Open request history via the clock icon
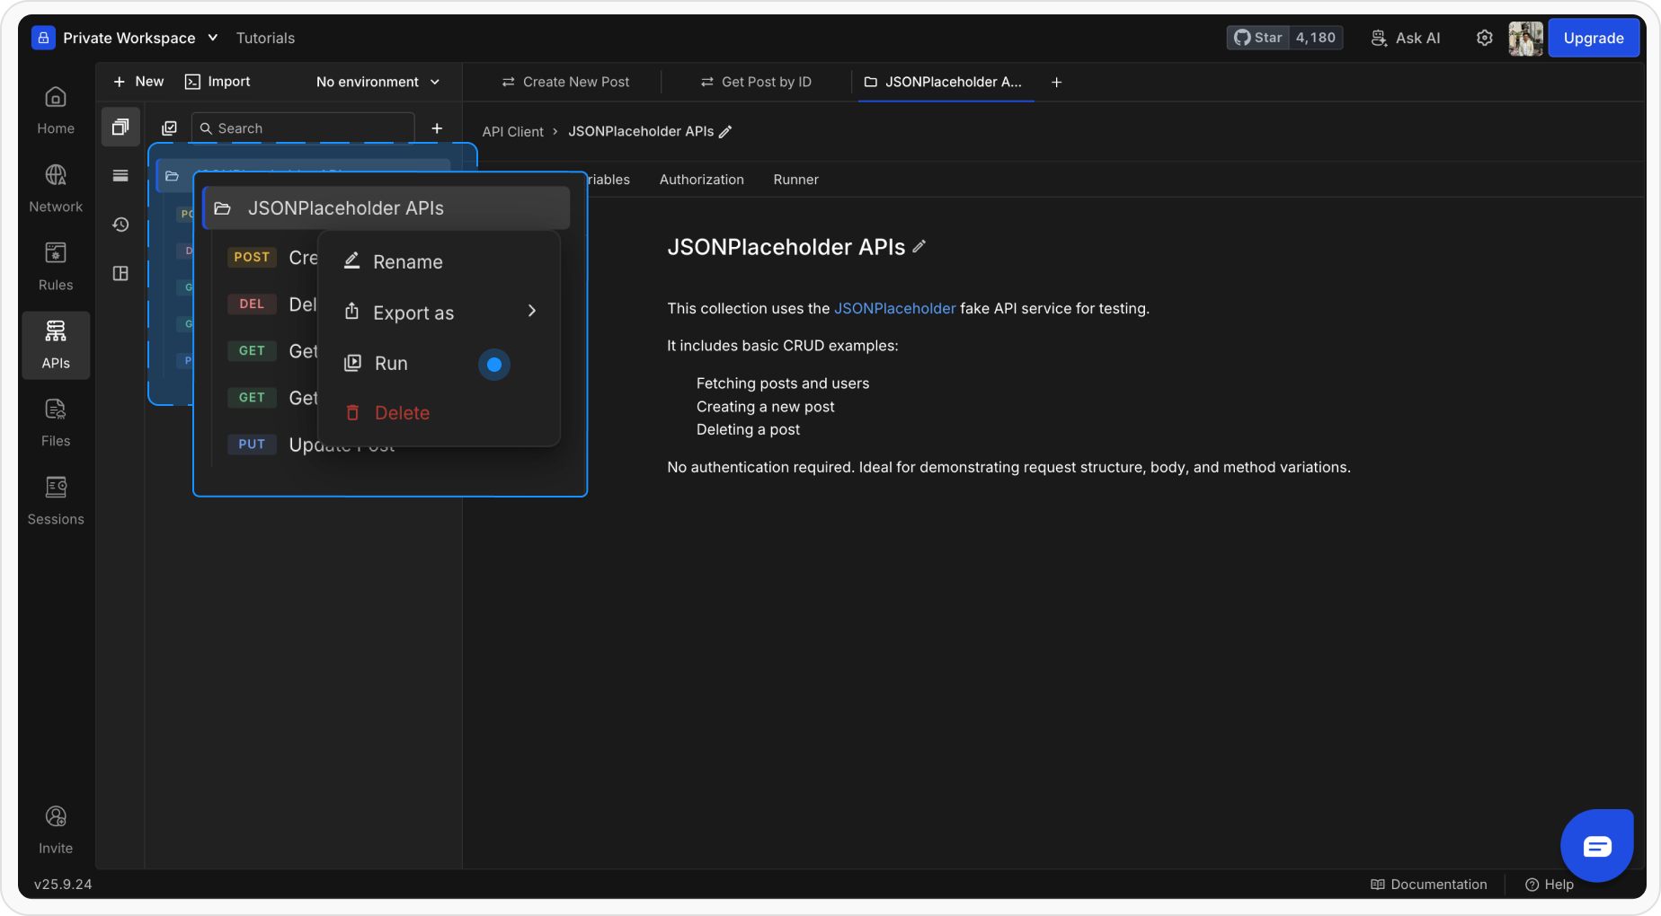The image size is (1661, 916). [x=120, y=225]
